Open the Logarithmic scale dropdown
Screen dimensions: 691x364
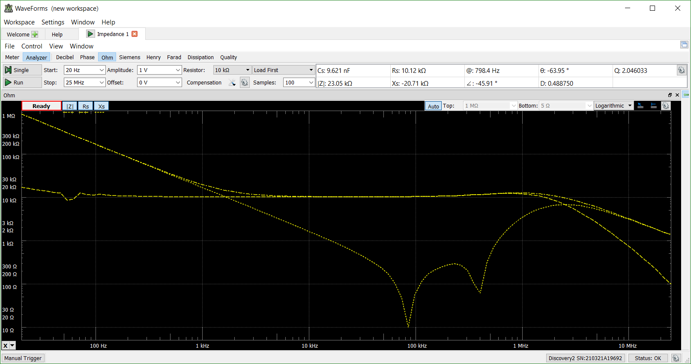point(613,105)
